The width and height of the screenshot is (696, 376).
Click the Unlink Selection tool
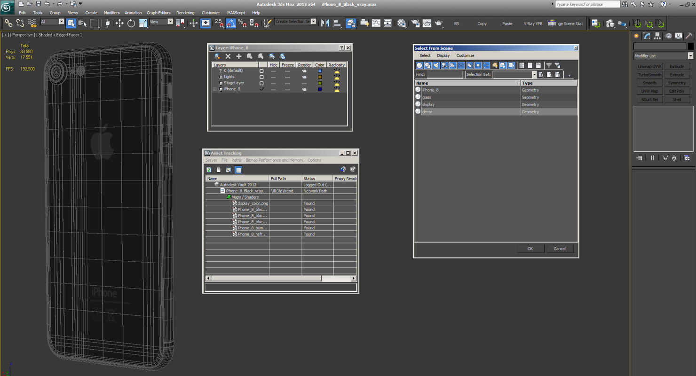[x=20, y=23]
